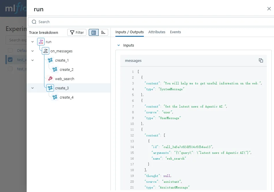Open the Attributes tab
The image size is (274, 192).
(157, 32)
